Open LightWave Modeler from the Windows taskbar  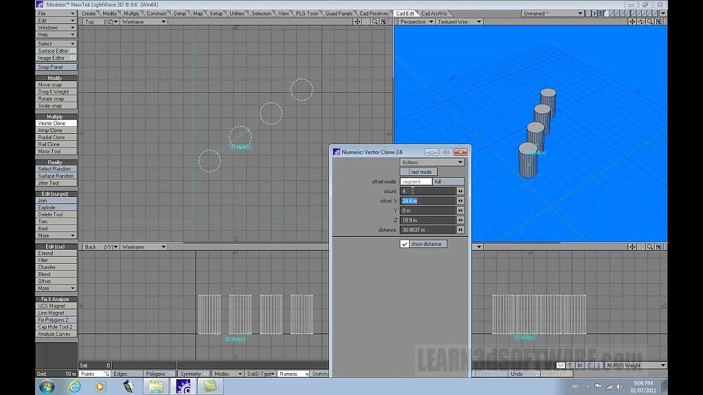pos(183,387)
